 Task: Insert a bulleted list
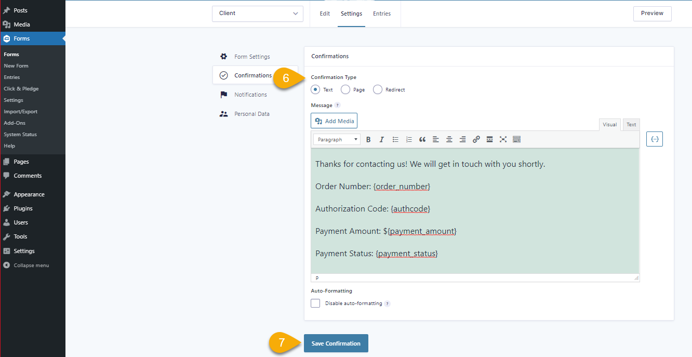pyautogui.click(x=395, y=139)
